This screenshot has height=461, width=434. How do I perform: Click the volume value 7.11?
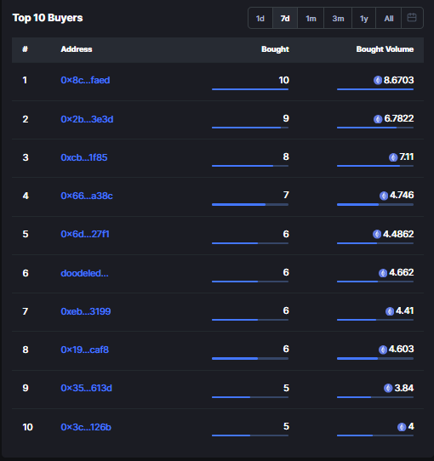click(x=406, y=157)
